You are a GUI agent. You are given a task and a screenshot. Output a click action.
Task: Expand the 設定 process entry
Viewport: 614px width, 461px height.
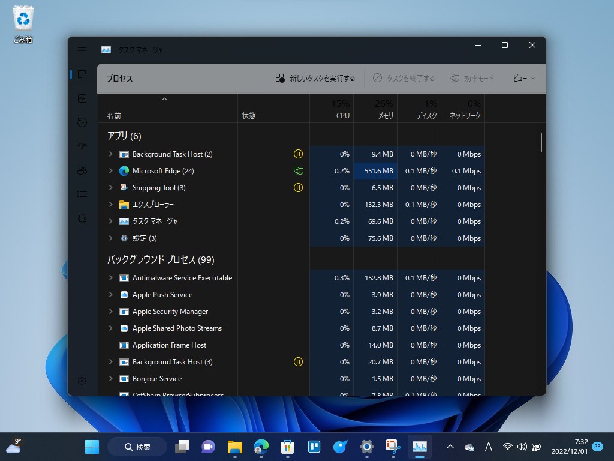click(110, 238)
